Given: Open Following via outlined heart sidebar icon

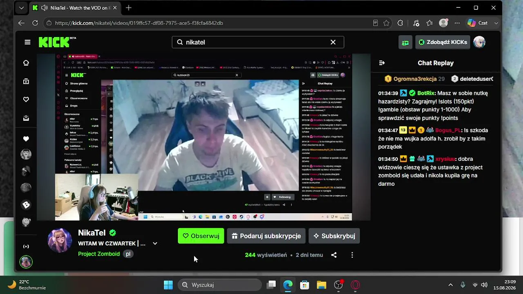Looking at the screenshot, I should (26, 100).
